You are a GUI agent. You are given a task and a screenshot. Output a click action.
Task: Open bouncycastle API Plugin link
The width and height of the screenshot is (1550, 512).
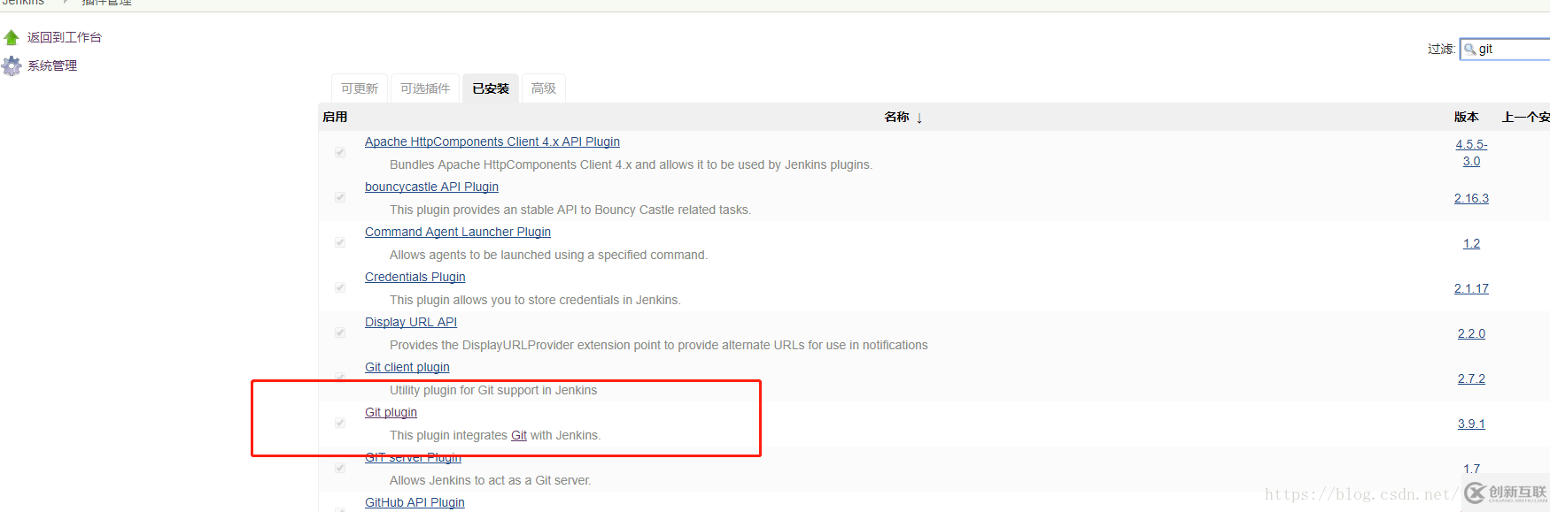(x=431, y=187)
